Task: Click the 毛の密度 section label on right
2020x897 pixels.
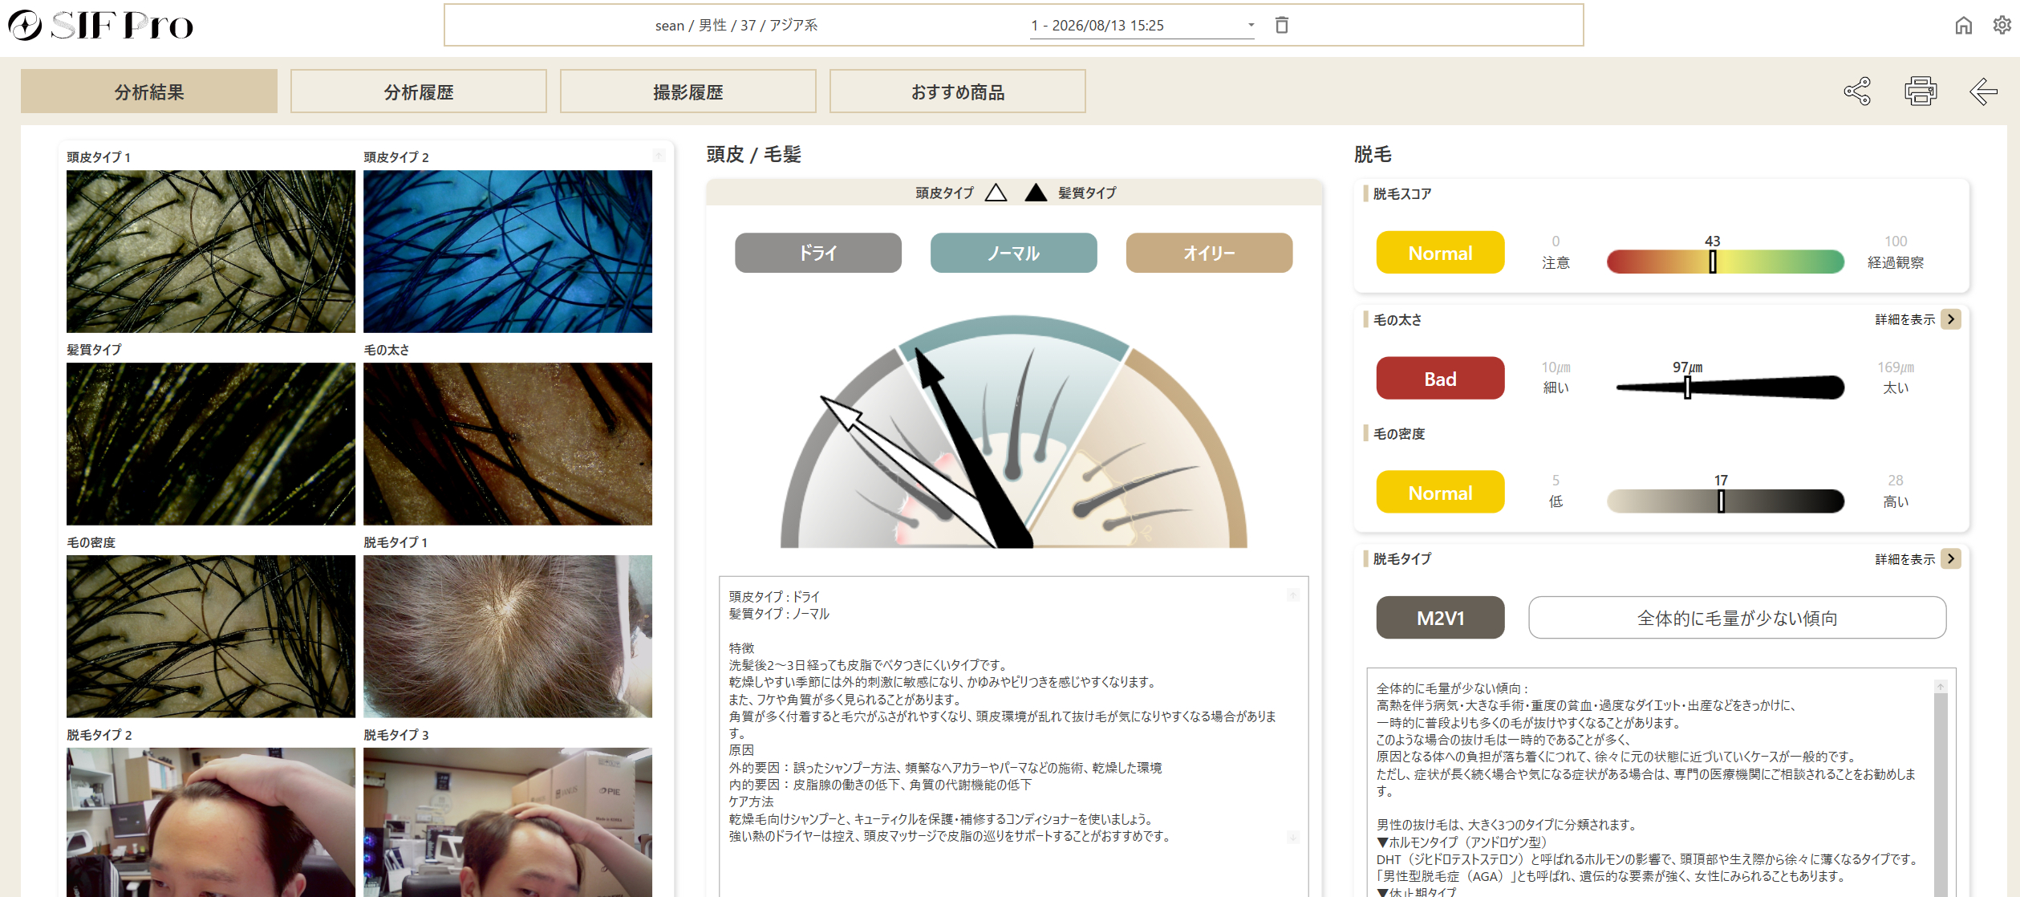Action: (x=1399, y=433)
